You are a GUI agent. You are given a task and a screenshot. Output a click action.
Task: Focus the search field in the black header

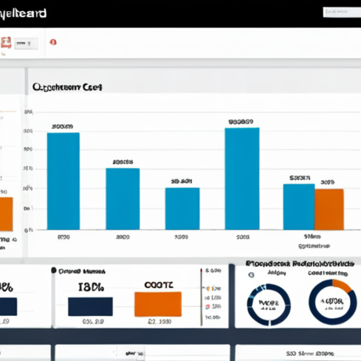pos(342,12)
